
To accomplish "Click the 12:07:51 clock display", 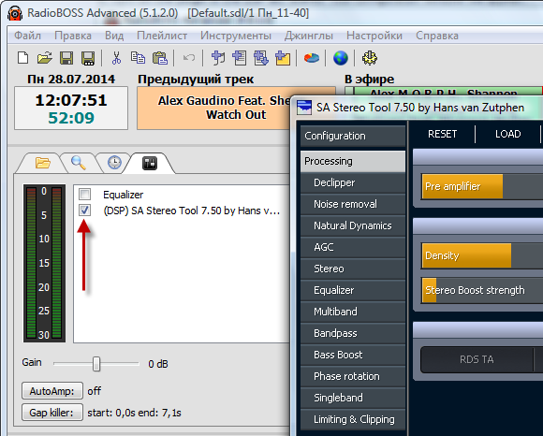I will pyautogui.click(x=71, y=100).
